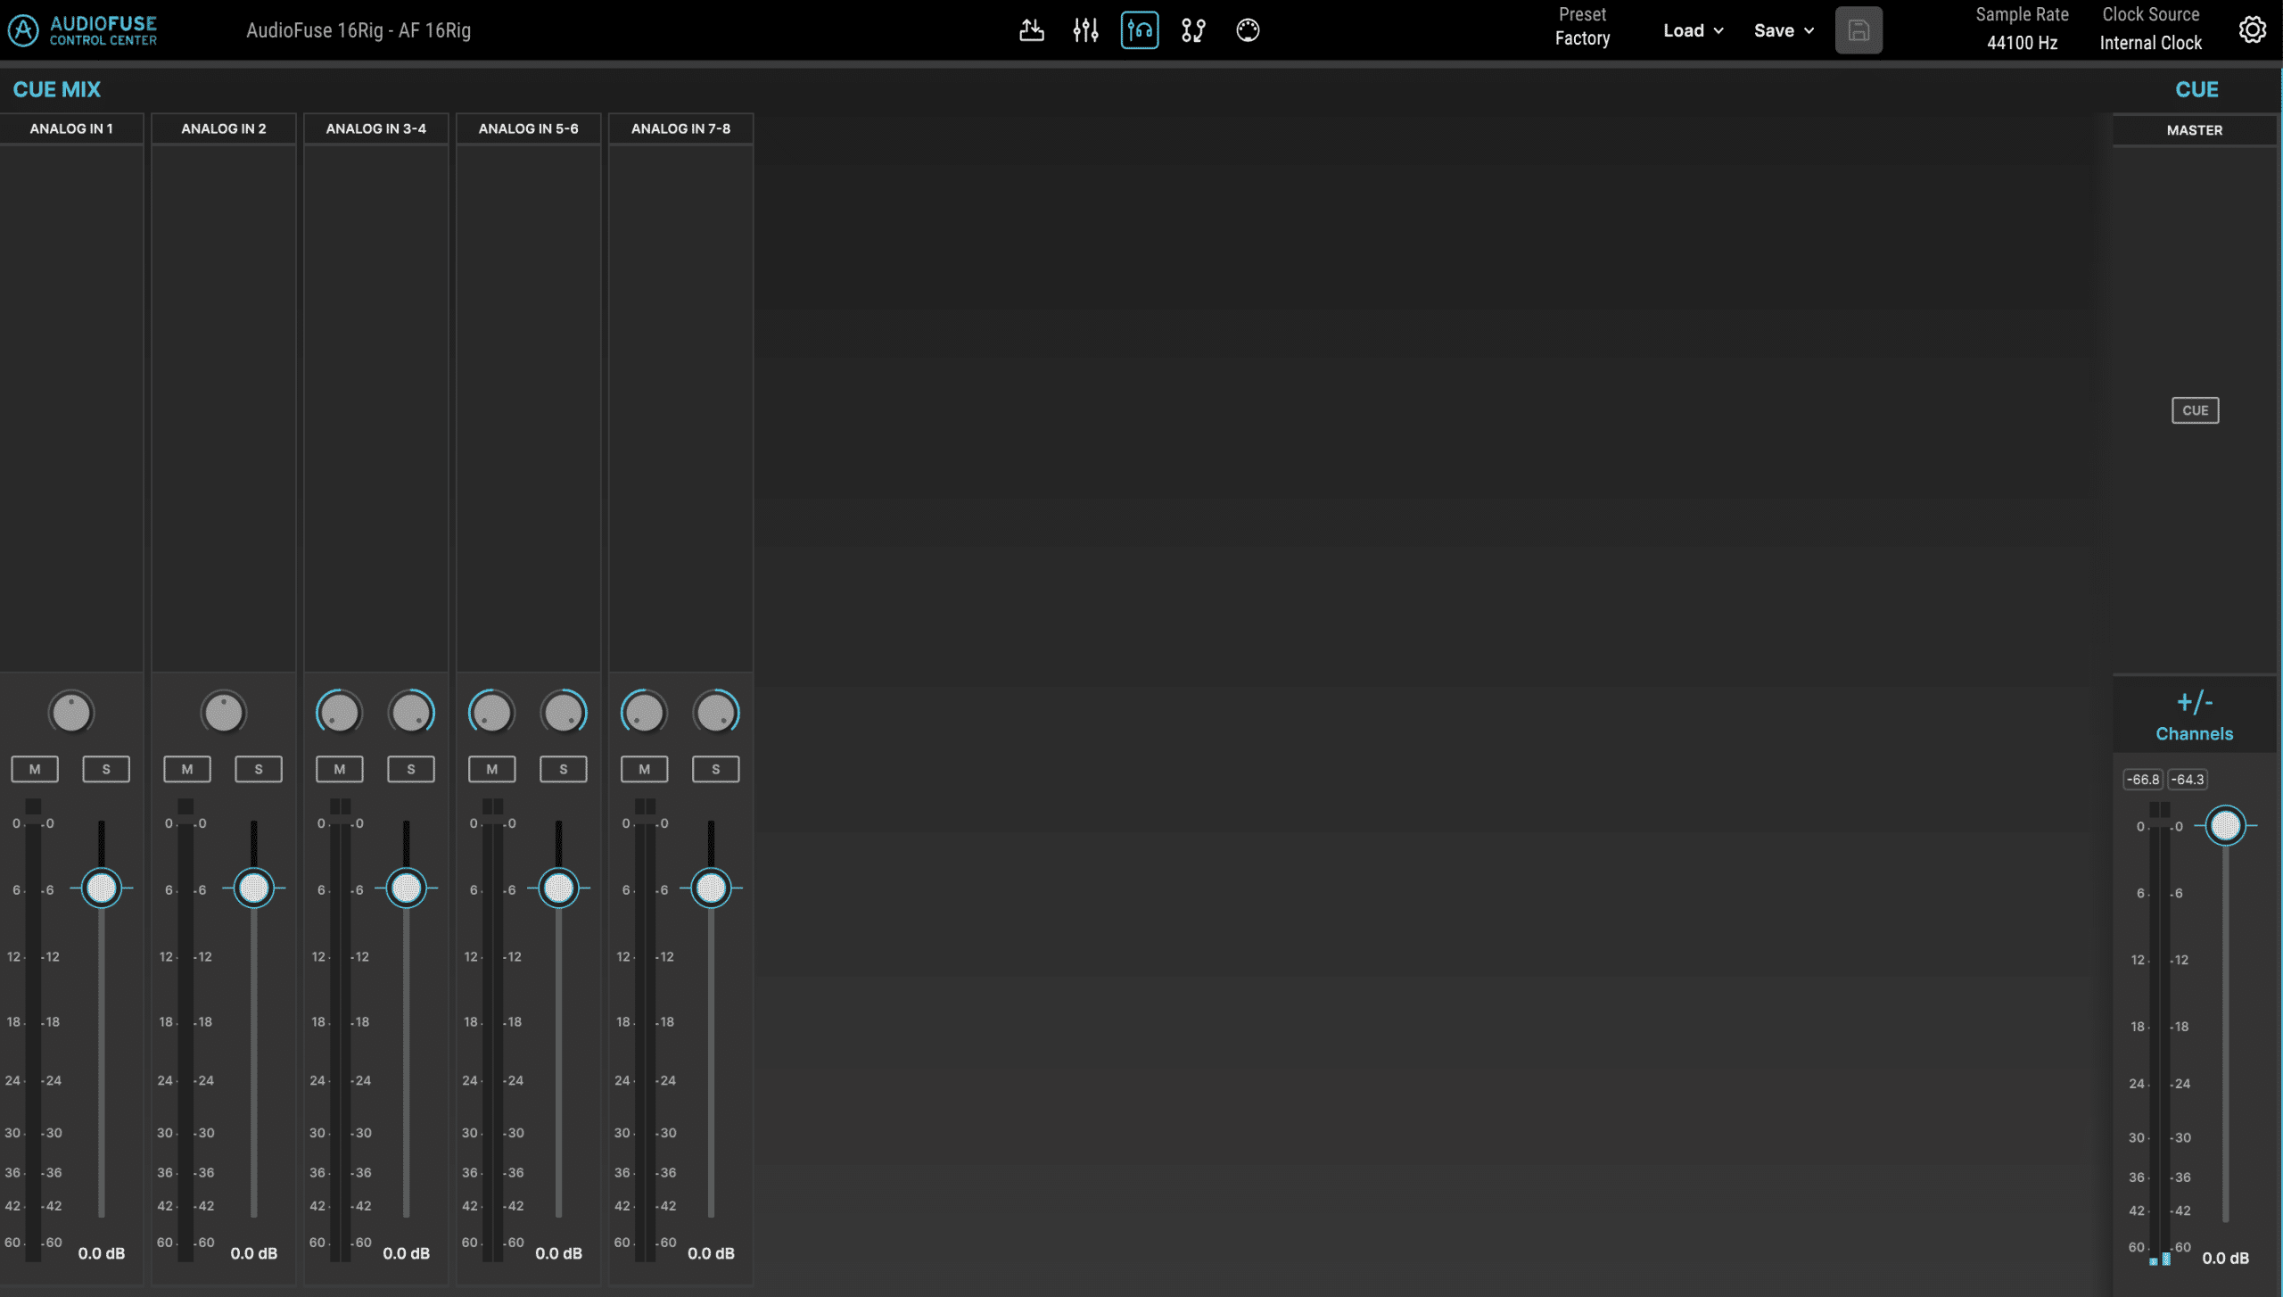
Task: Click the right pan knob of Analog In 3-4
Action: (411, 713)
